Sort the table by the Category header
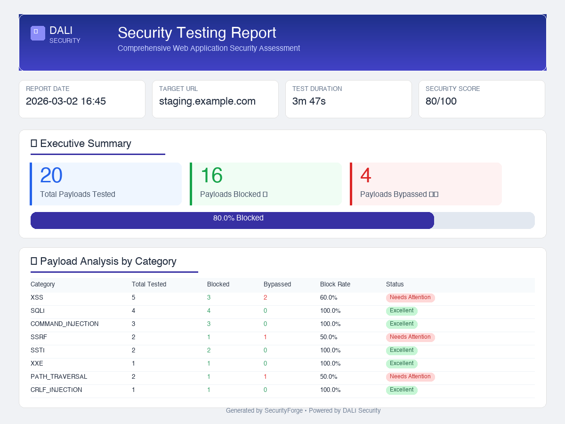The image size is (565, 424). coord(42,284)
